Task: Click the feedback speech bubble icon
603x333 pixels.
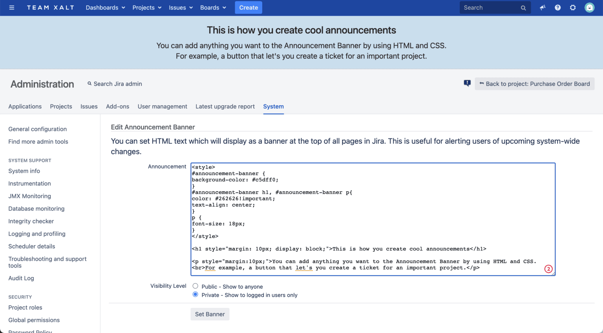Action: point(467,83)
